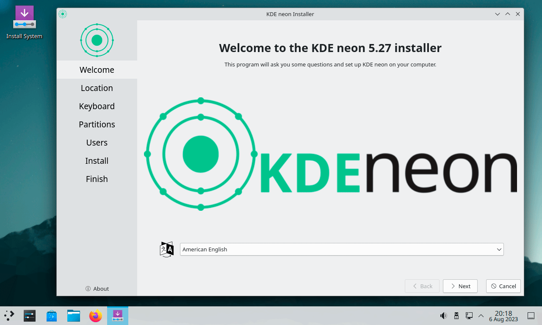Select the KDE neon Installer taskbar entry

pos(118,315)
